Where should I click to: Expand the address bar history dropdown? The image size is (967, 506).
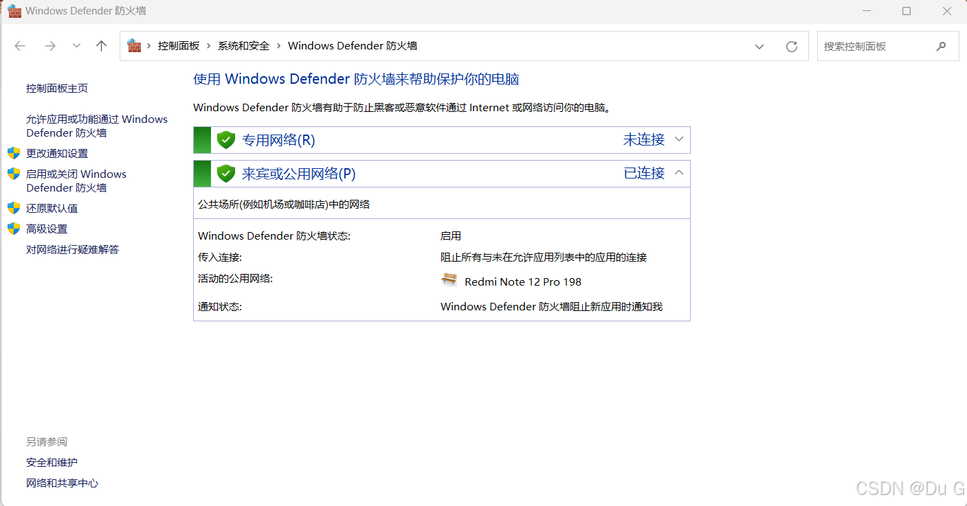coord(759,47)
